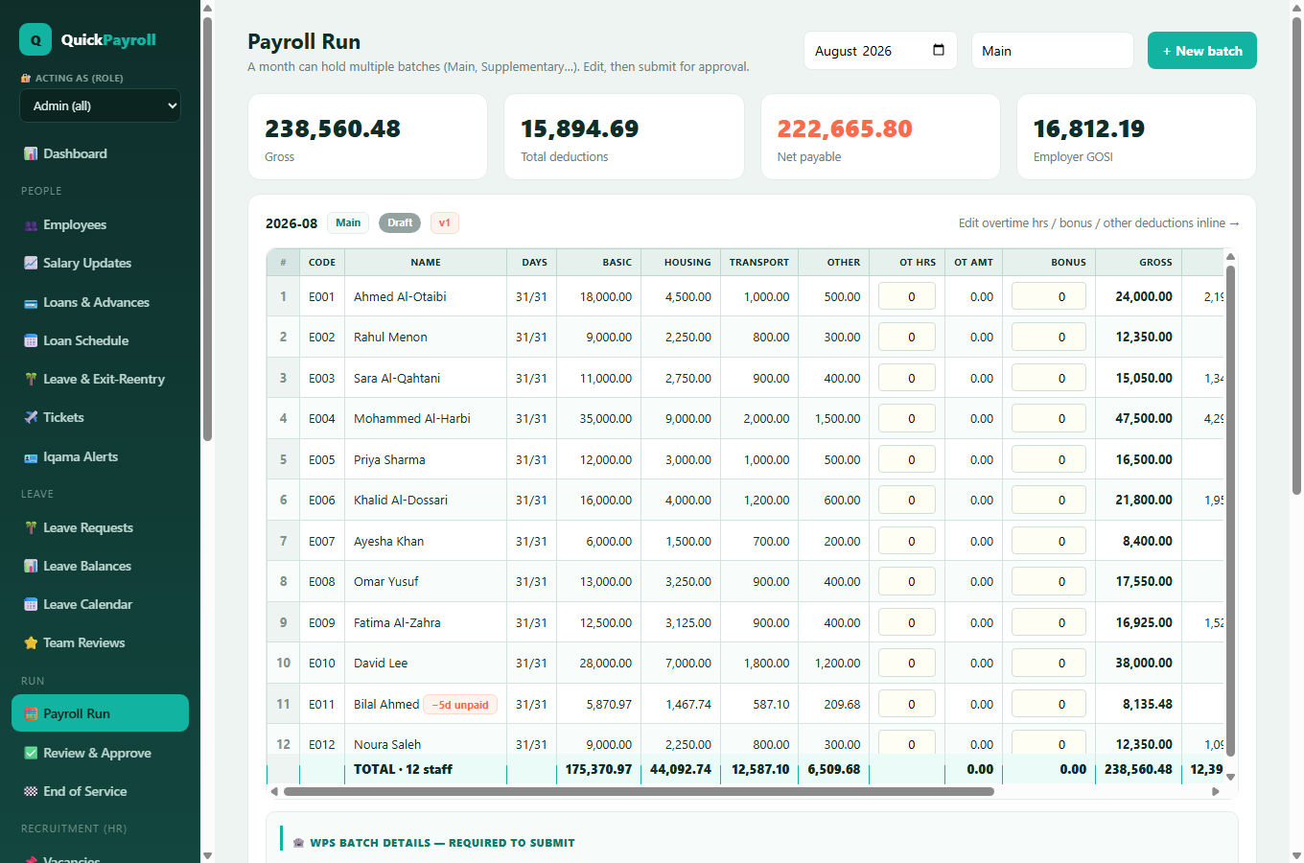Viewport: 1304px width, 863px height.
Task: Click the Leave Calendar icon
Action: pyautogui.click(x=31, y=604)
